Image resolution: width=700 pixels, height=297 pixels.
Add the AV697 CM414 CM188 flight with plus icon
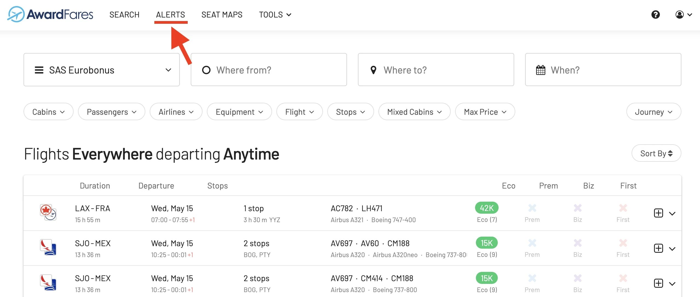tap(658, 283)
